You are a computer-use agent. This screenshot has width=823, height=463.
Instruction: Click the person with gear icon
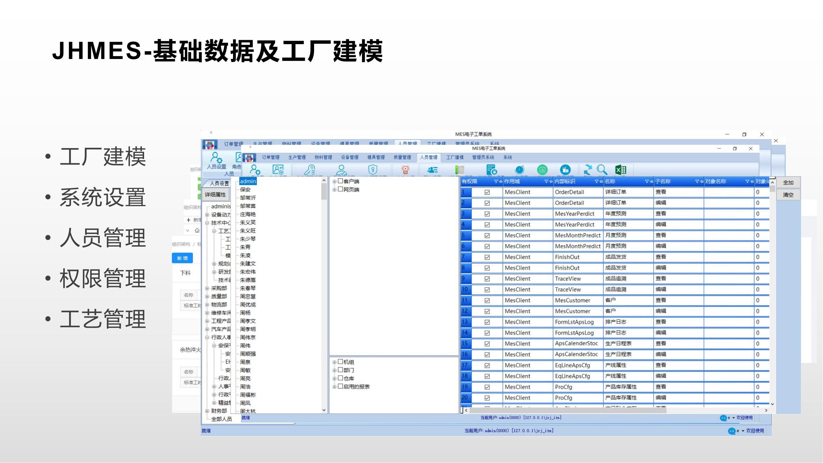click(x=255, y=170)
